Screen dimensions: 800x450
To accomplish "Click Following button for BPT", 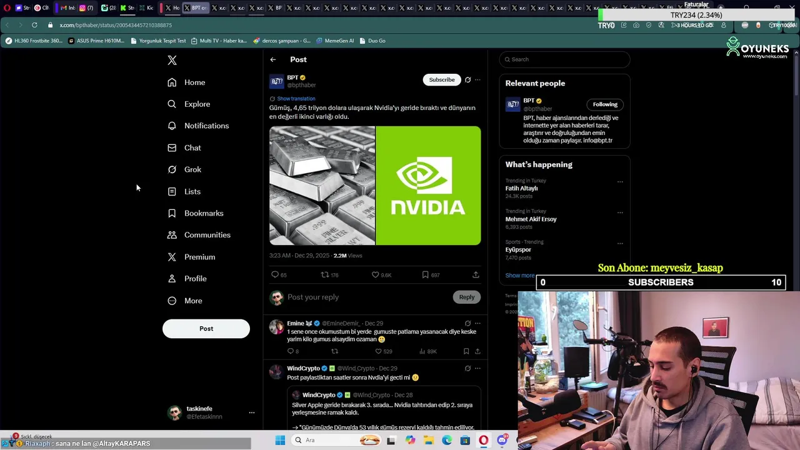I will click(x=605, y=104).
